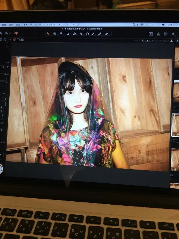The height and width of the screenshot is (239, 179).
Task: Click the picker icon above the capture button
Action: pos(1,155)
